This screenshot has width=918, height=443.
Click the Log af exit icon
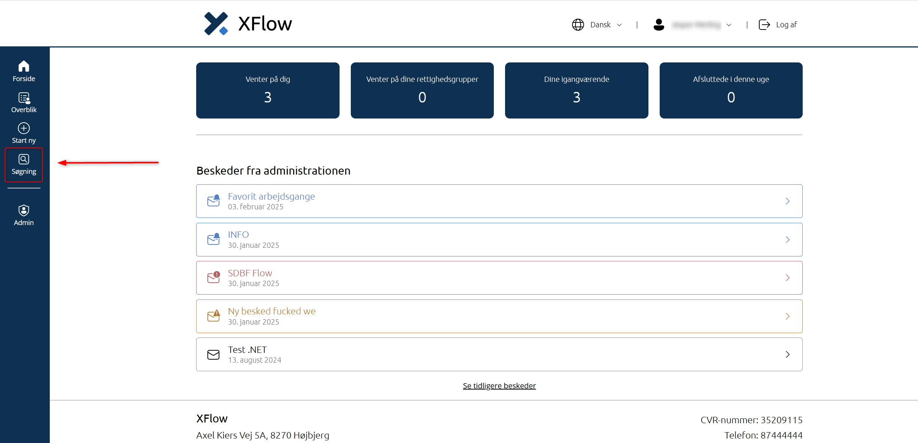click(x=764, y=25)
